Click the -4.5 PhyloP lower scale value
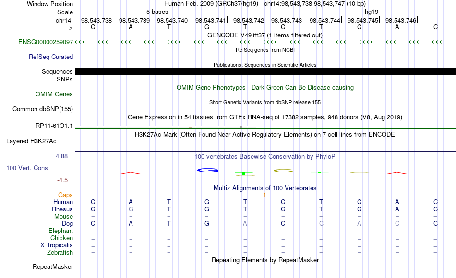Screen dimensions: 456x278 coord(62,180)
